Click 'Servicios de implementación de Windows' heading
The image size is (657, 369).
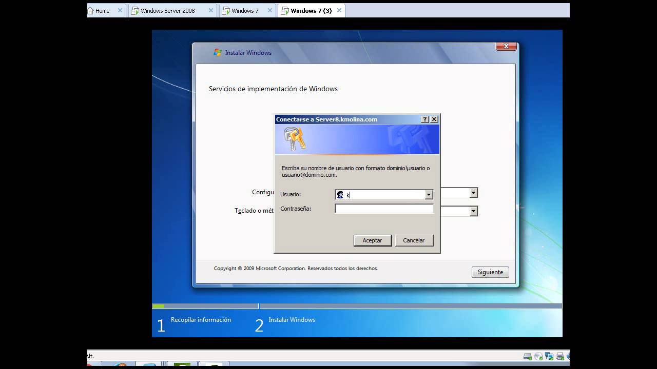click(273, 89)
